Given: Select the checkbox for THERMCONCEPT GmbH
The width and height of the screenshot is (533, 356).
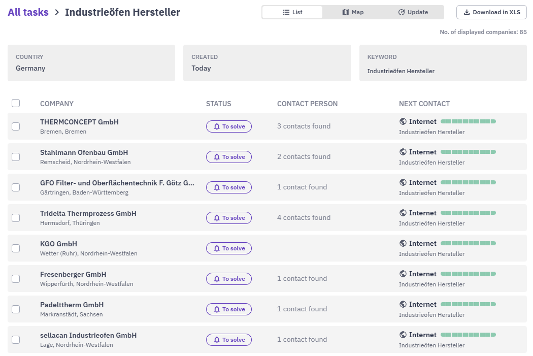Looking at the screenshot, I should [16, 126].
